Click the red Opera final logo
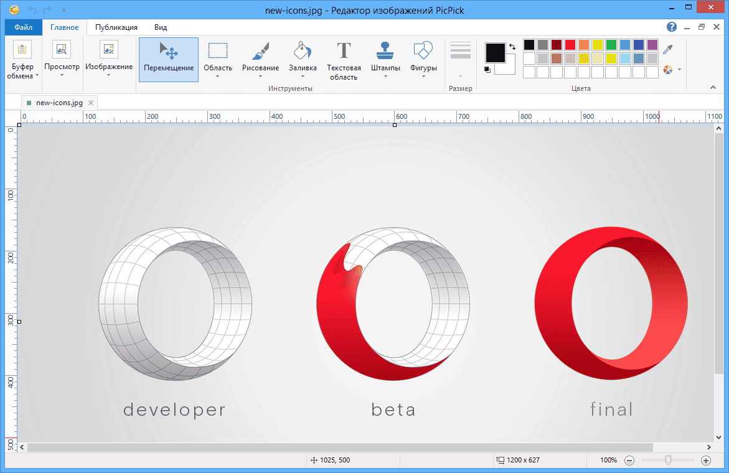The width and height of the screenshot is (729, 473). click(x=611, y=304)
